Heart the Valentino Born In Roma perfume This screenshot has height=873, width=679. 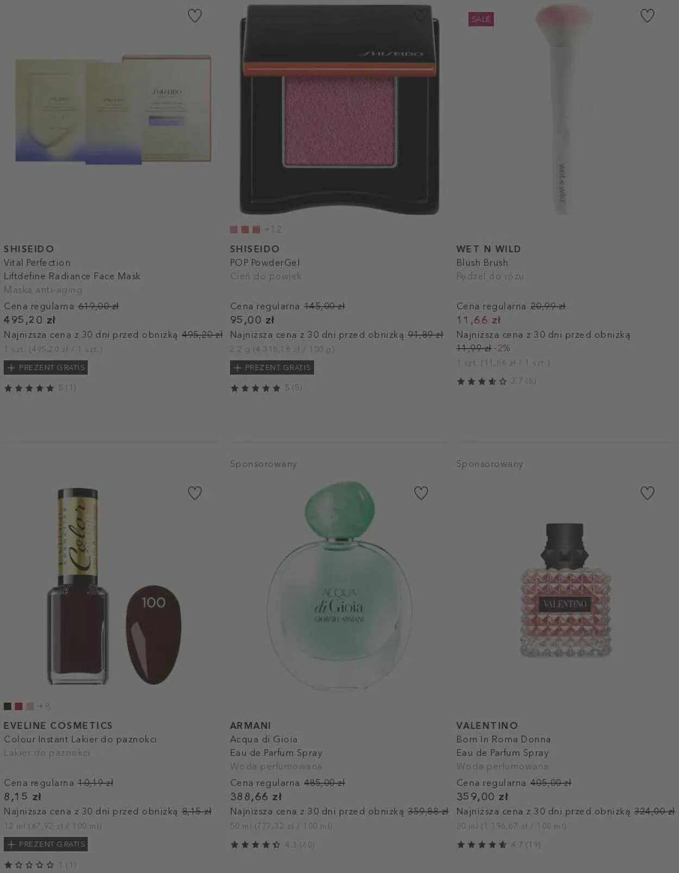point(647,493)
